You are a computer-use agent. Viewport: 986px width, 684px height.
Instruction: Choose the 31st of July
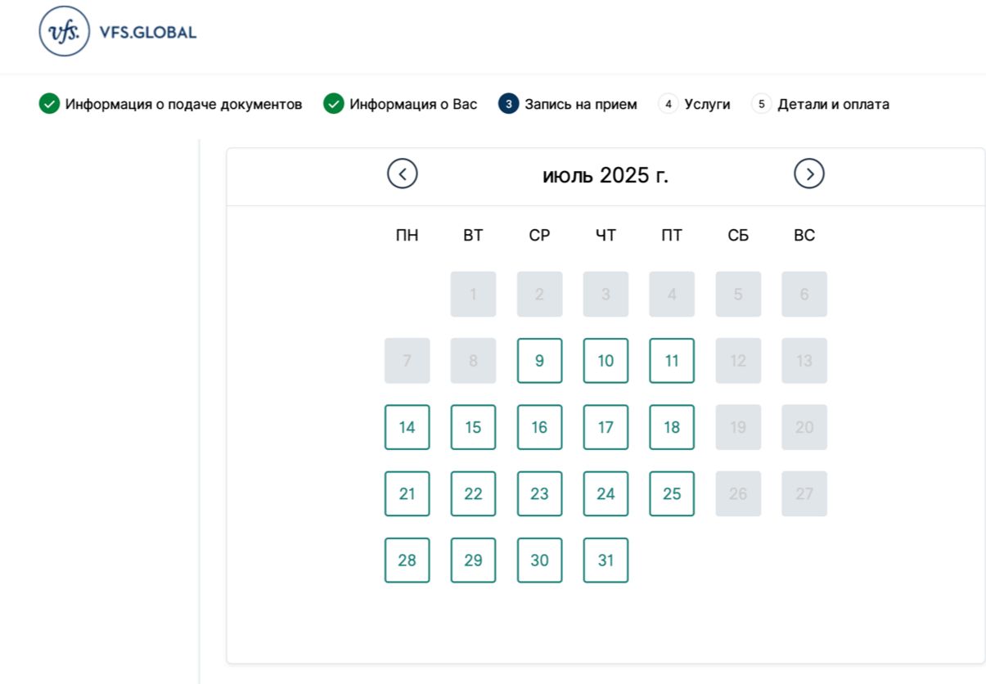coord(606,560)
